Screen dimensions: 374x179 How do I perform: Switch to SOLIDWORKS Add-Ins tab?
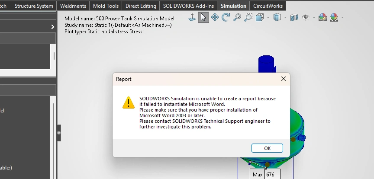(x=188, y=6)
